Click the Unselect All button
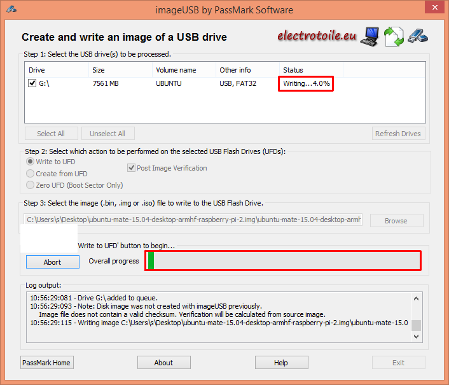 tap(108, 134)
